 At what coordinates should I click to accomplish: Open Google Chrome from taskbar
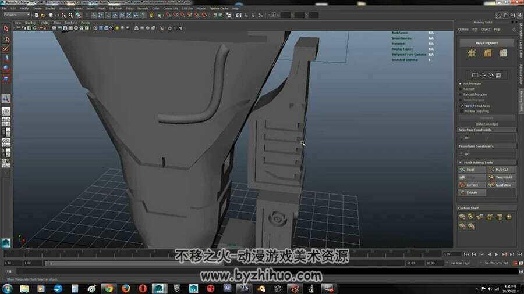108,288
